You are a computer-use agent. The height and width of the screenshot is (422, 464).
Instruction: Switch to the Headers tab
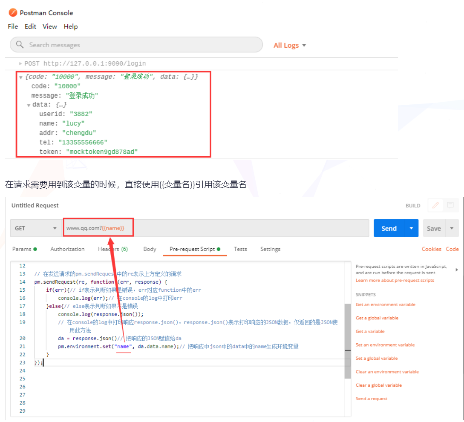pyautogui.click(x=112, y=249)
